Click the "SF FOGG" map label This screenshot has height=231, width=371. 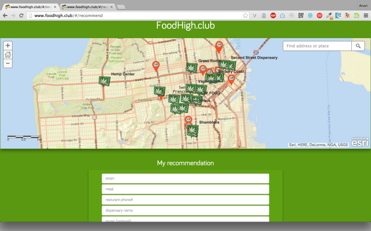(x=212, y=93)
